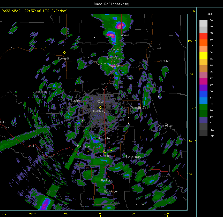
Task: Pick the magenta legend swatch below 42 dBZ
Action: click(x=203, y=81)
